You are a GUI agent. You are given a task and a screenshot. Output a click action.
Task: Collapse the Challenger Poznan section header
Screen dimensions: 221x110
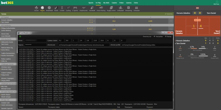9,64
